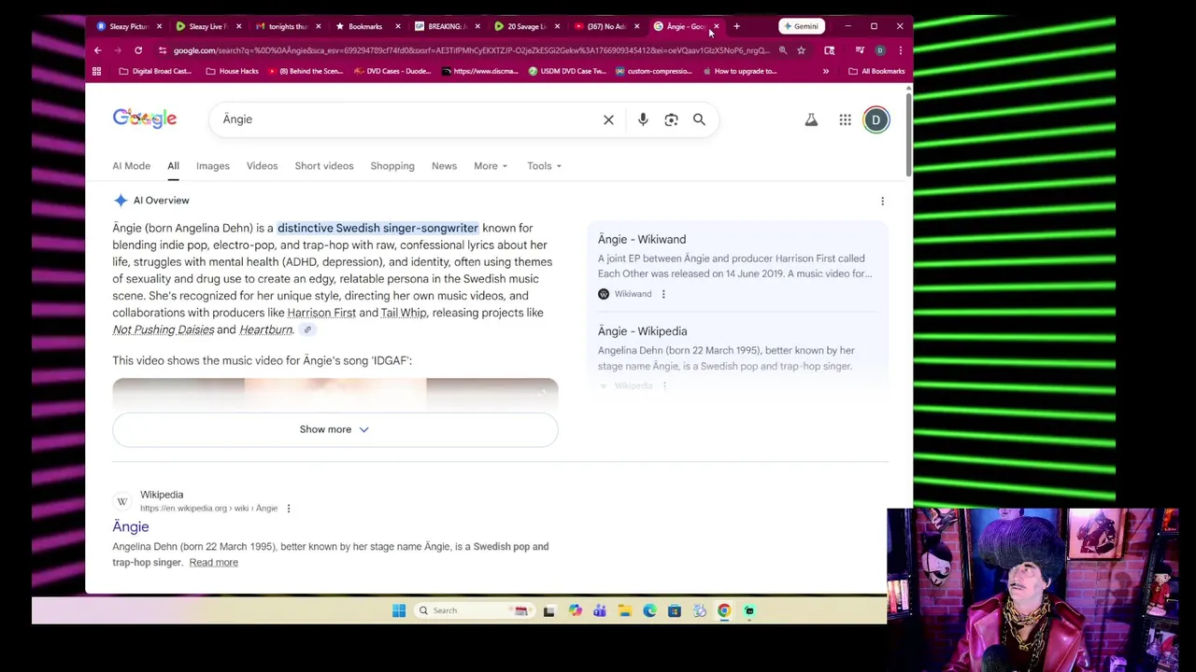The width and height of the screenshot is (1196, 672).
Task: Expand AI Overview with Show more
Action: tap(335, 429)
